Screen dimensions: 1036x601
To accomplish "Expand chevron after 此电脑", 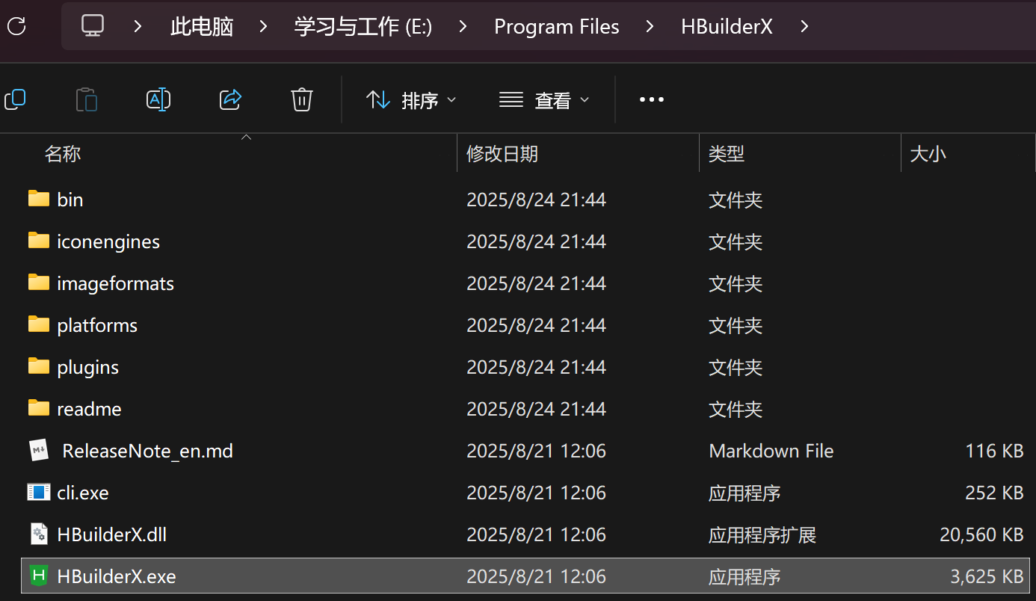I will point(262,26).
